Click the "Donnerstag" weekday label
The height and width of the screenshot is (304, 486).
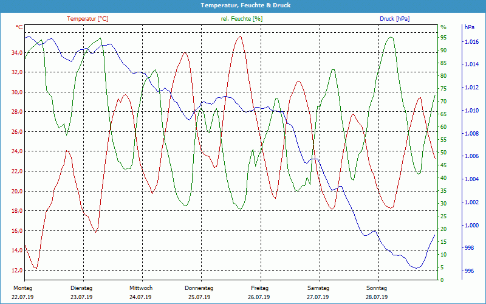[x=199, y=288]
